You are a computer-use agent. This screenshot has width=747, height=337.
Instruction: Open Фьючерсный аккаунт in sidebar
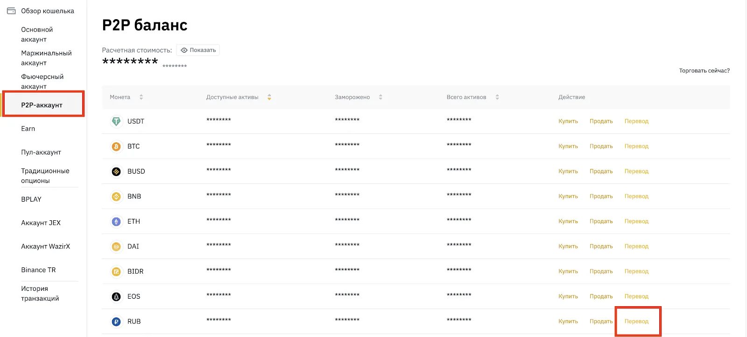[x=42, y=82]
